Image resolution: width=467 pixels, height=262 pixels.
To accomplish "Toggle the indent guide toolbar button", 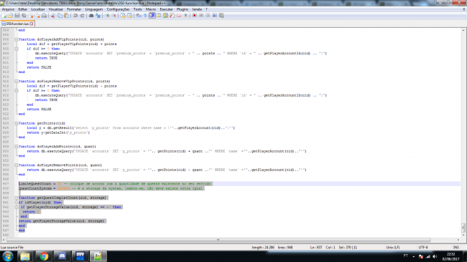I will [x=152, y=16].
